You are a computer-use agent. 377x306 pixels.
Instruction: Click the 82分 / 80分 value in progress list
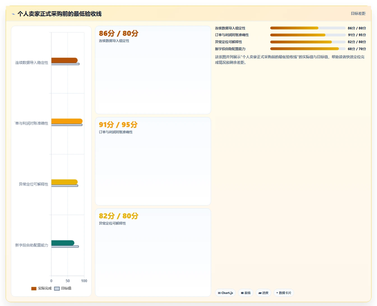pyautogui.click(x=357, y=42)
